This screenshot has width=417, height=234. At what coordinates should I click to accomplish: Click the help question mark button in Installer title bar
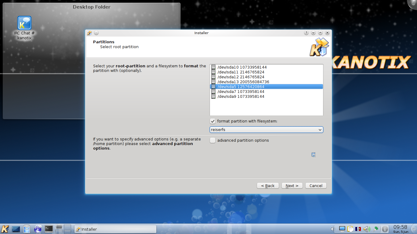pos(306,33)
